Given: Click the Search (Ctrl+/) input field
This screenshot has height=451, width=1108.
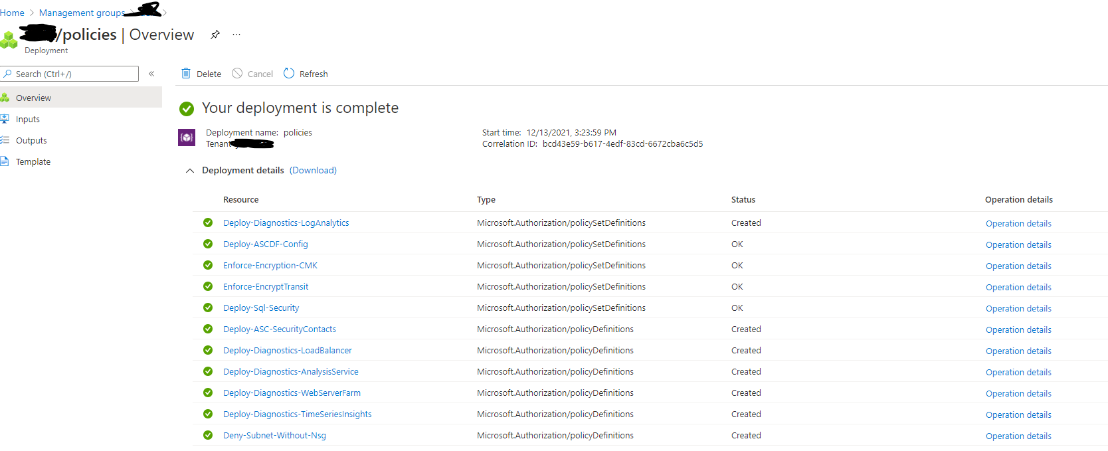Looking at the screenshot, I should (x=69, y=74).
